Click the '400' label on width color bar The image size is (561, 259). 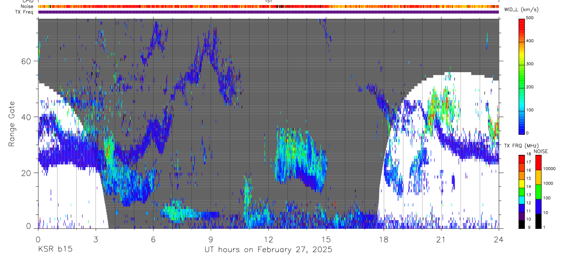point(530,41)
